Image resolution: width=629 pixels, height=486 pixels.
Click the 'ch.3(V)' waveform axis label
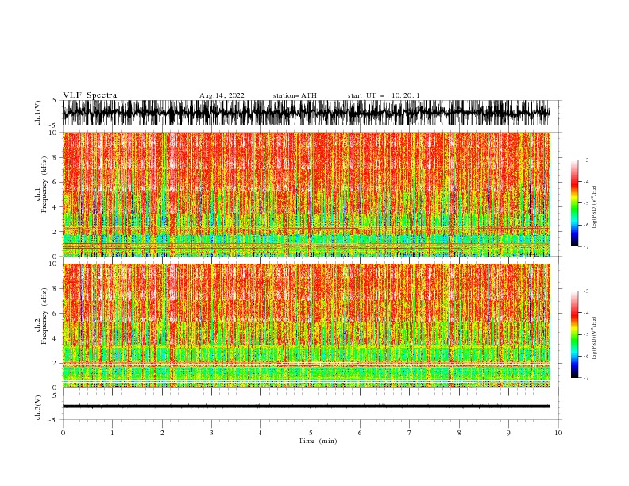[38, 407]
